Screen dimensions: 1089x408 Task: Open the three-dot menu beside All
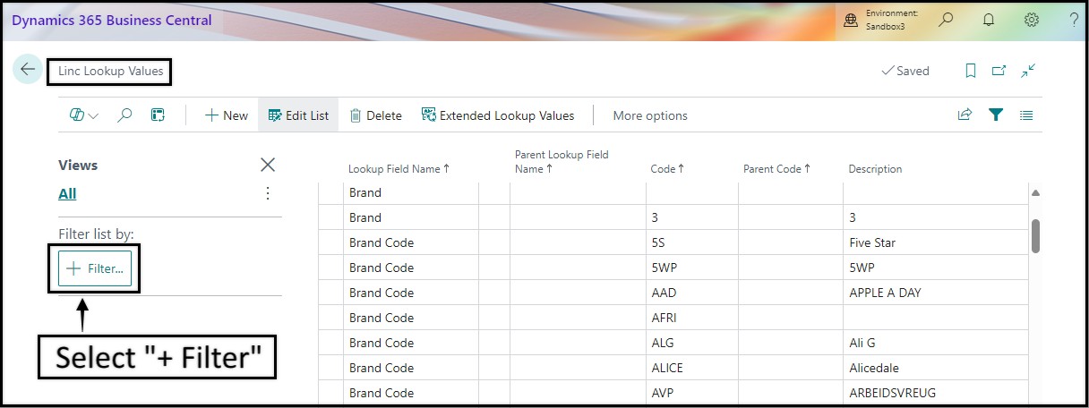(267, 193)
